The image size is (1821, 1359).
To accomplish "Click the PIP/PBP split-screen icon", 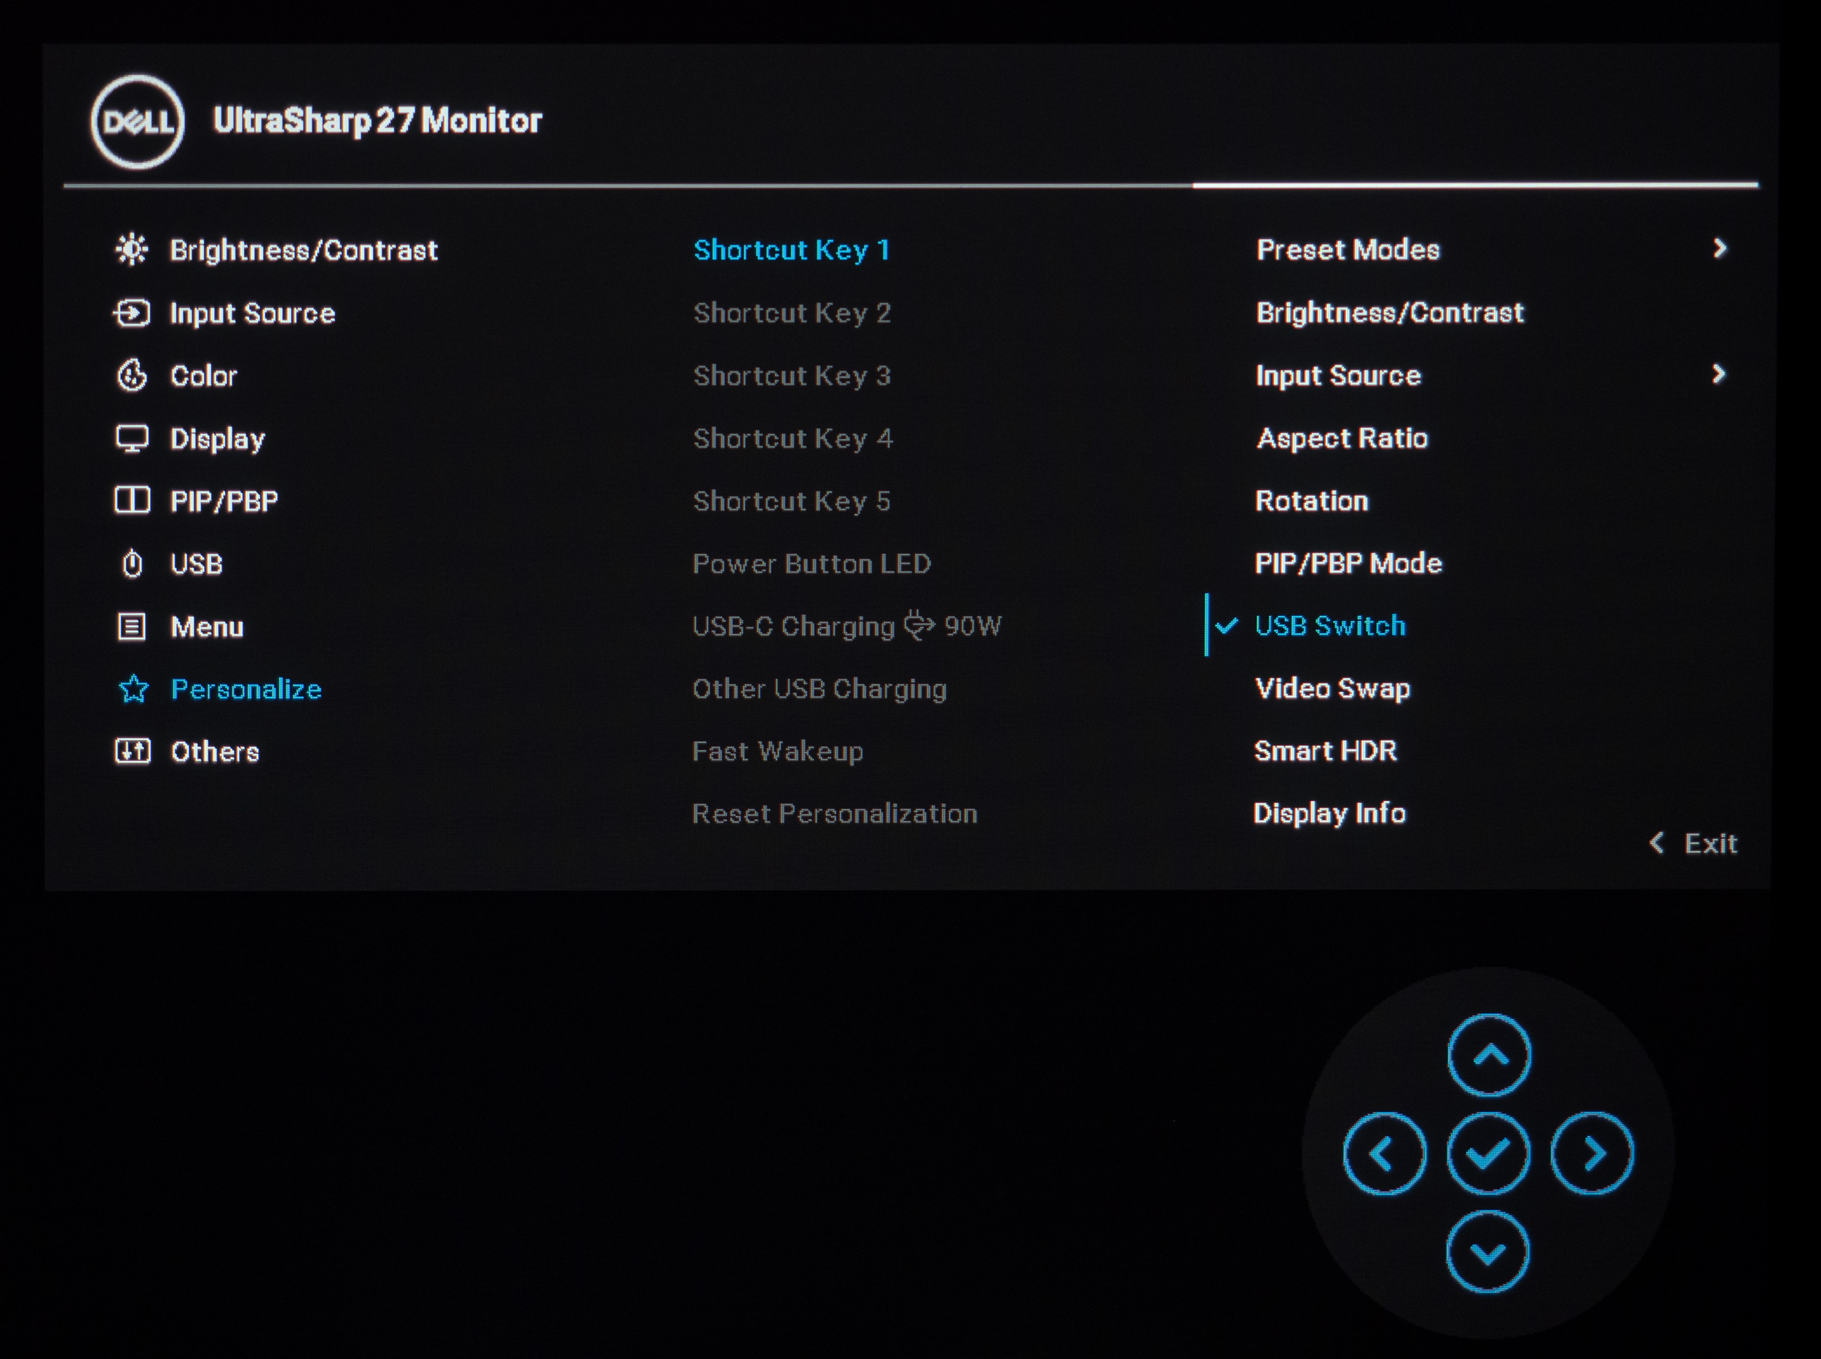I will point(132,500).
